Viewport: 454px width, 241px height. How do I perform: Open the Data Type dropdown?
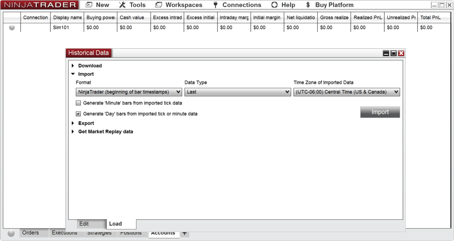point(238,92)
